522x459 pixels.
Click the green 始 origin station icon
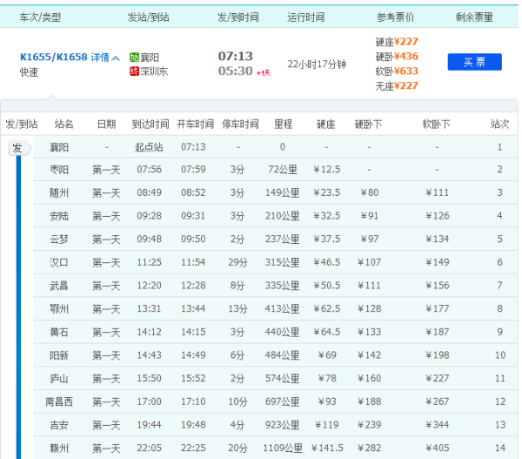134,57
